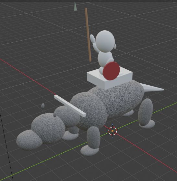Select the small ear on rider's head
Image resolution: width=177 pixels, height=181 pixels.
pyautogui.click(x=115, y=47)
